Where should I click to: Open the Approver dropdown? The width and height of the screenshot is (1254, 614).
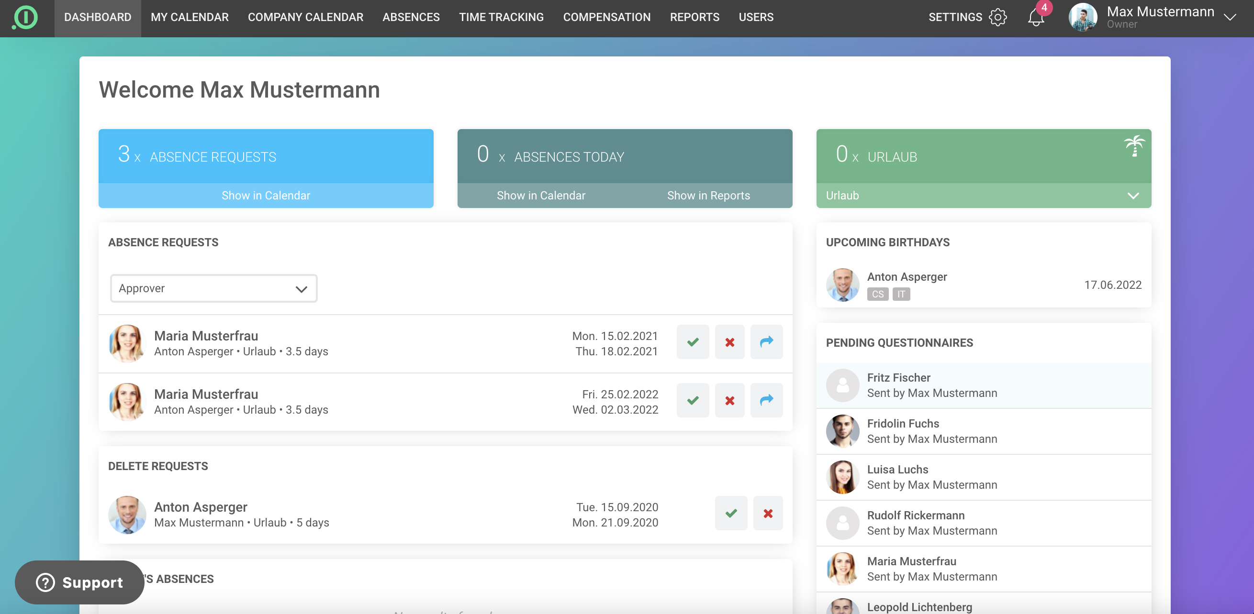pyautogui.click(x=213, y=288)
